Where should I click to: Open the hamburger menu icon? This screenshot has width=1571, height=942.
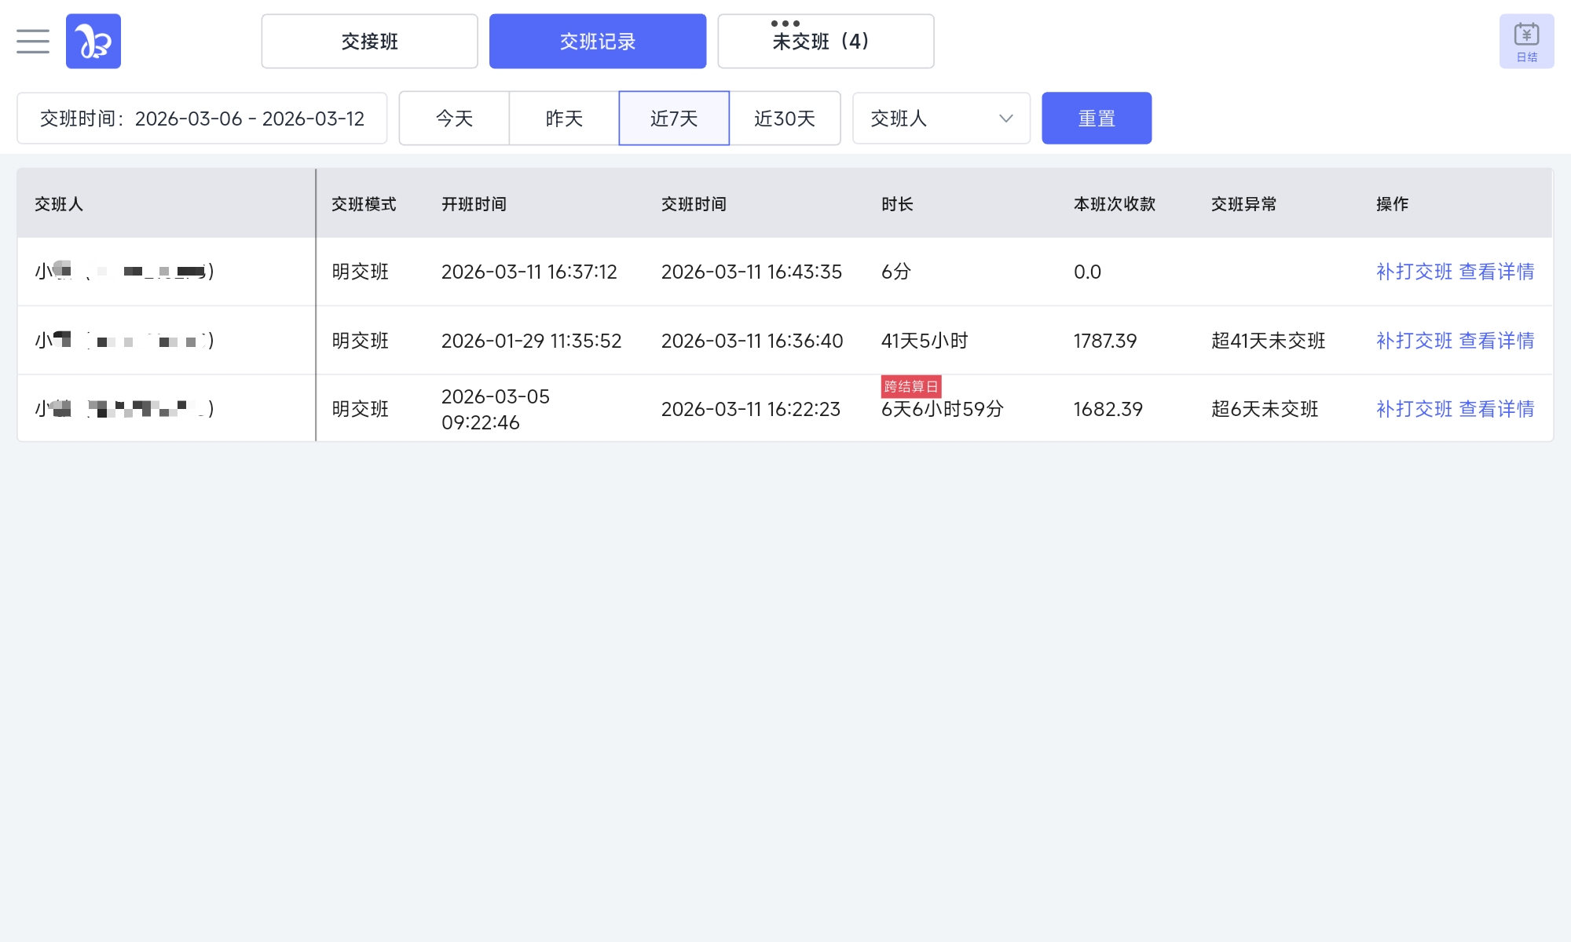(x=33, y=41)
